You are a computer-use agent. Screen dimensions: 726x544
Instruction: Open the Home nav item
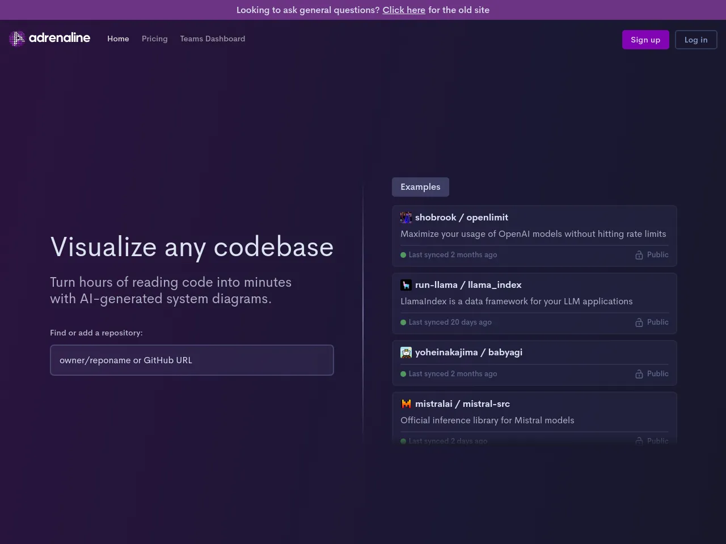tap(118, 39)
